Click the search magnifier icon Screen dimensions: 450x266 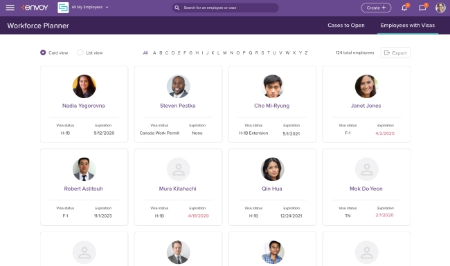(177, 8)
